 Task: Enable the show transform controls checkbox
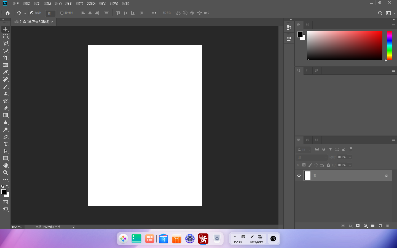coord(62,13)
